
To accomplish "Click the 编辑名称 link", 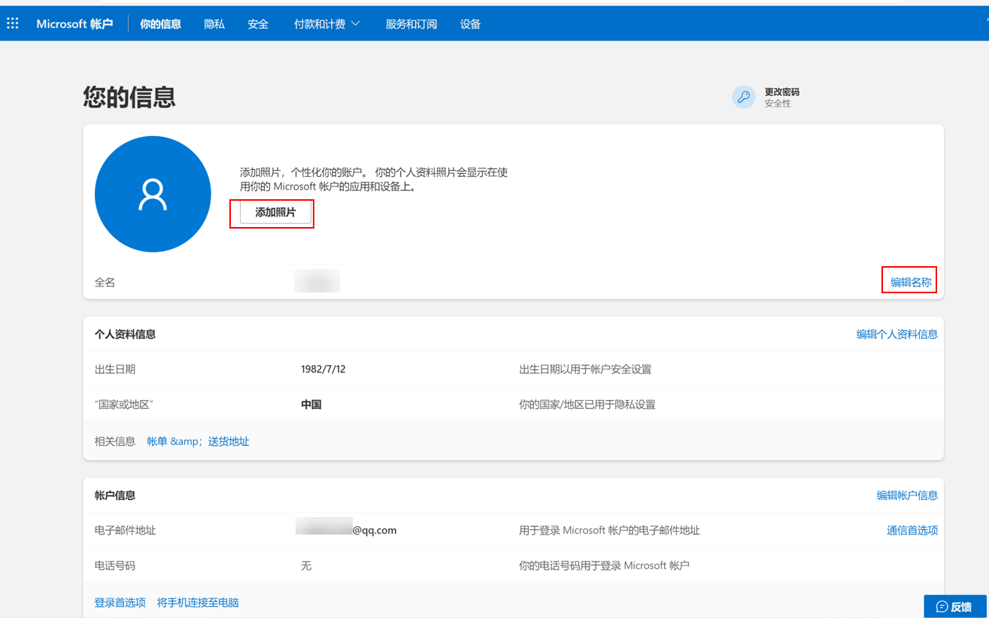I will tap(910, 282).
